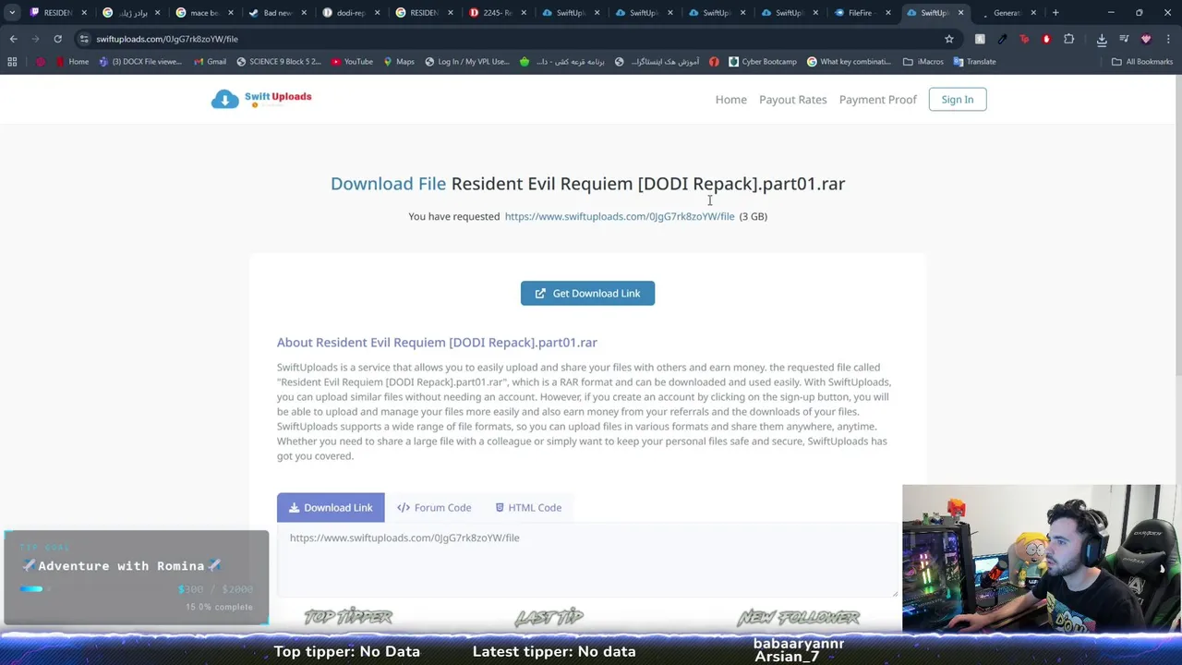Open the Chrome profile avatar
This screenshot has width=1182, height=665.
[x=1146, y=39]
